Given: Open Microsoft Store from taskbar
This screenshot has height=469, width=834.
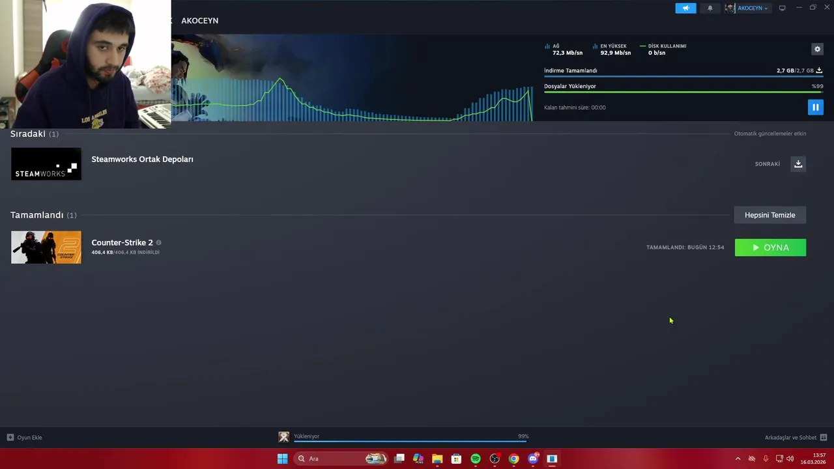Looking at the screenshot, I should [x=456, y=459].
